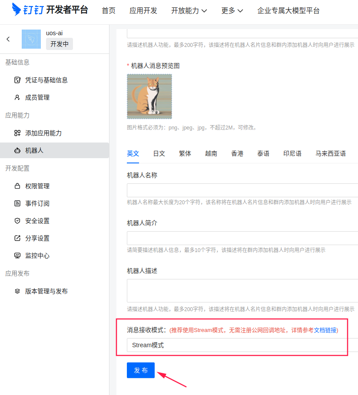
Task: Switch to the 越南 language tab
Action: [x=211, y=154]
